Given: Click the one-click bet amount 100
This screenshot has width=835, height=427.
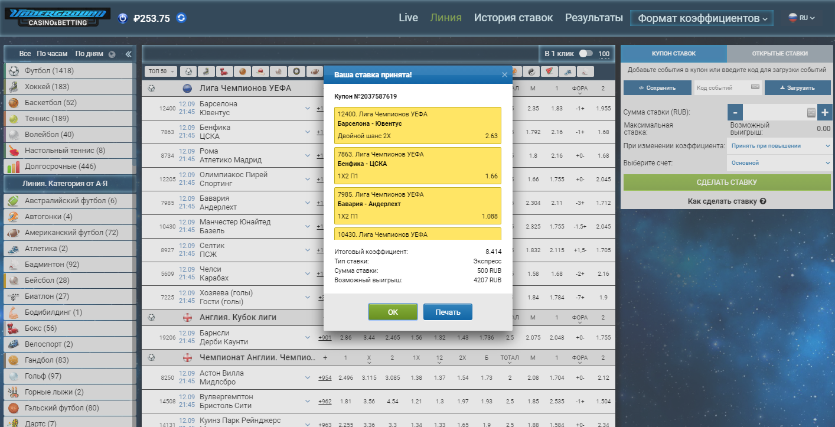Looking at the screenshot, I should pyautogui.click(x=604, y=54).
